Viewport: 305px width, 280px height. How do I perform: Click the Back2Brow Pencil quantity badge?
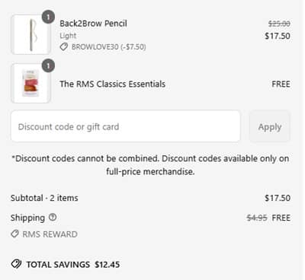pos(48,17)
